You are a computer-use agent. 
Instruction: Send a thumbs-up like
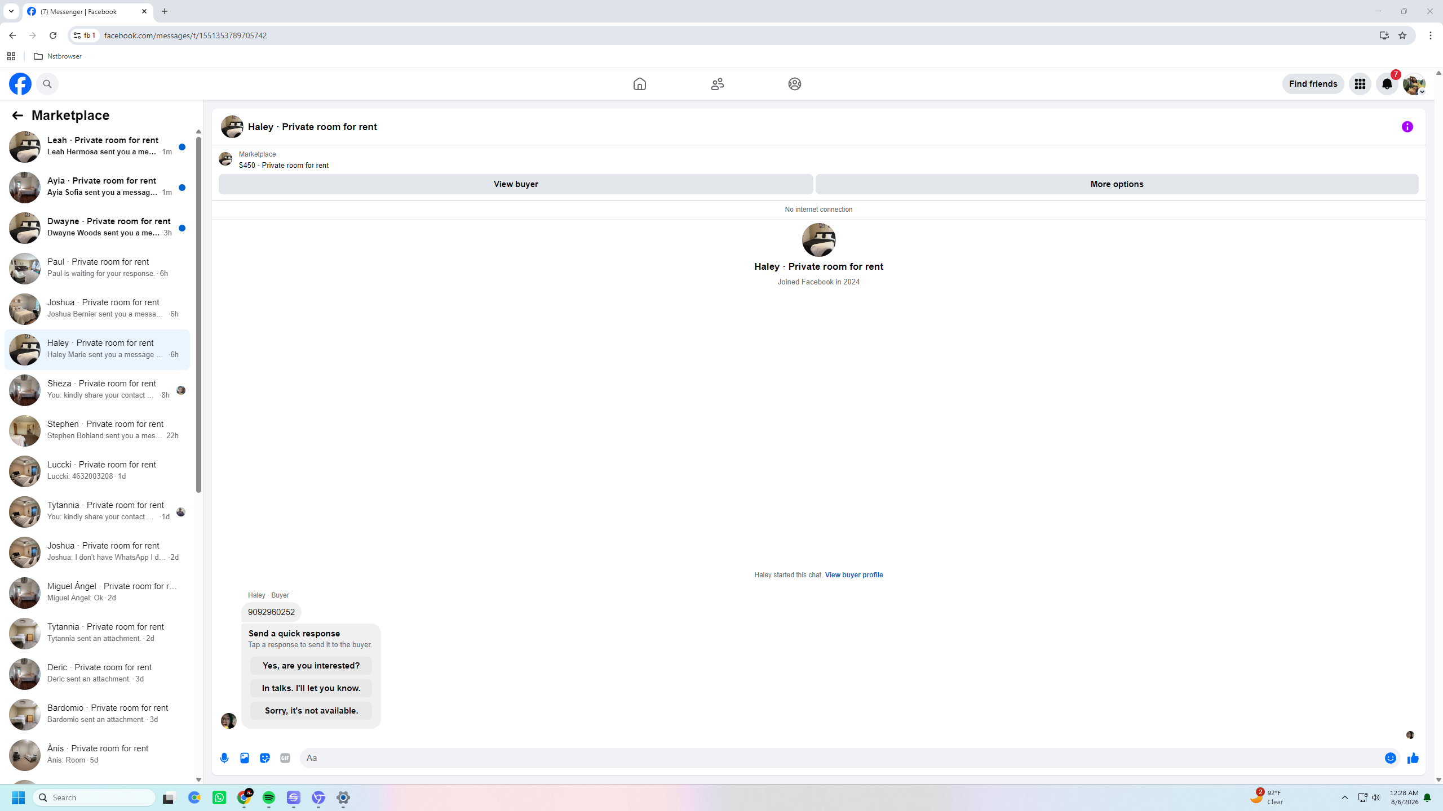pos(1413,758)
